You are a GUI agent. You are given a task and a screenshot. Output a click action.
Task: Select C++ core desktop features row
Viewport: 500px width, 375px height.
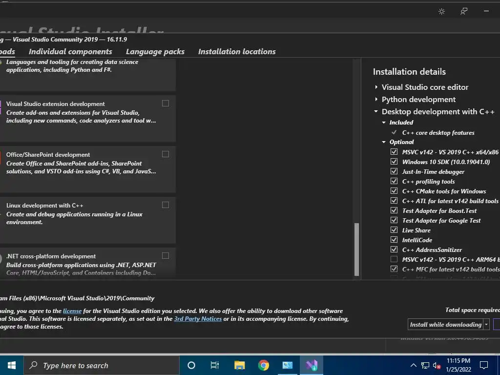(x=438, y=133)
